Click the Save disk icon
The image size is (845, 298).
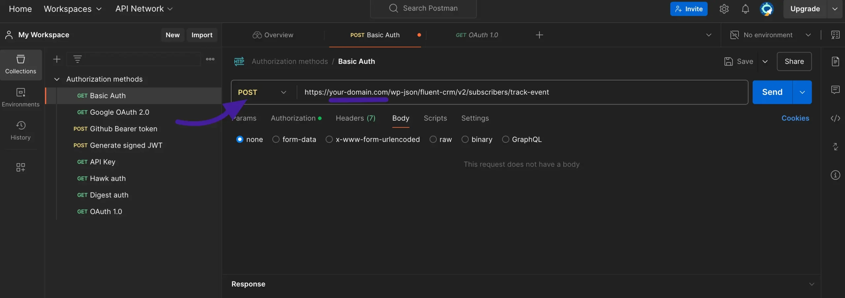click(x=728, y=61)
